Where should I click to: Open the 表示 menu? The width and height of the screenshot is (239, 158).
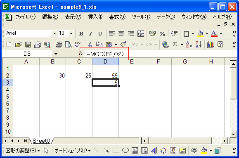(73, 17)
